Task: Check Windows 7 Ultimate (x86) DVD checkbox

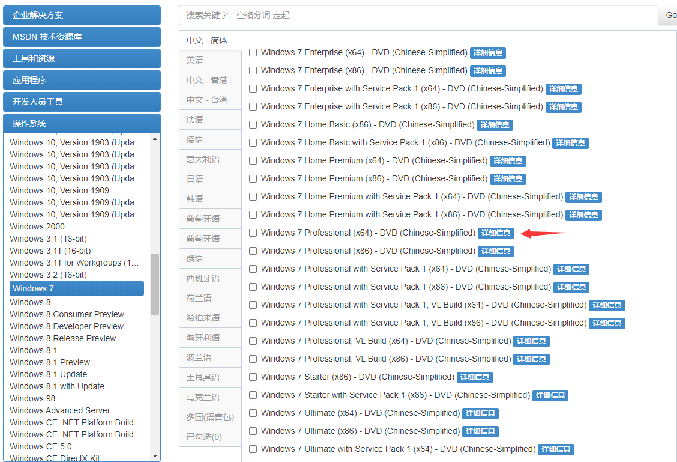Action: 253,431
